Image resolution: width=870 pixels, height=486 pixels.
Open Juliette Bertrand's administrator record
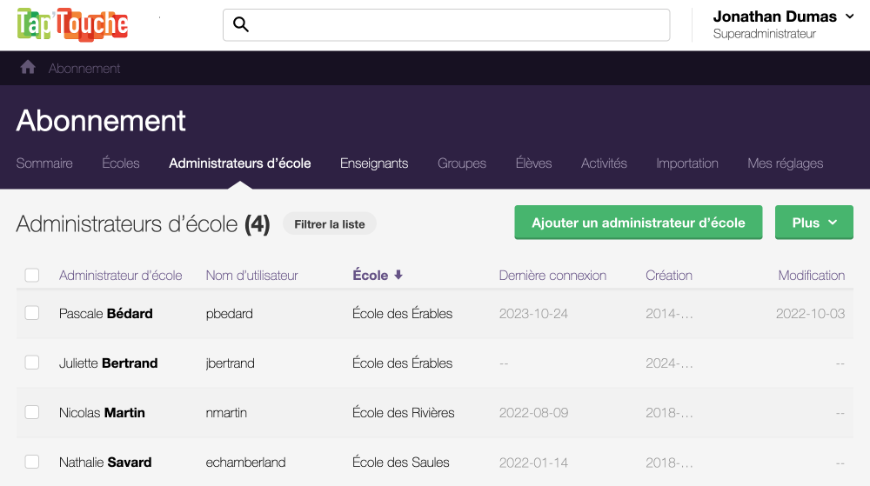(x=108, y=363)
